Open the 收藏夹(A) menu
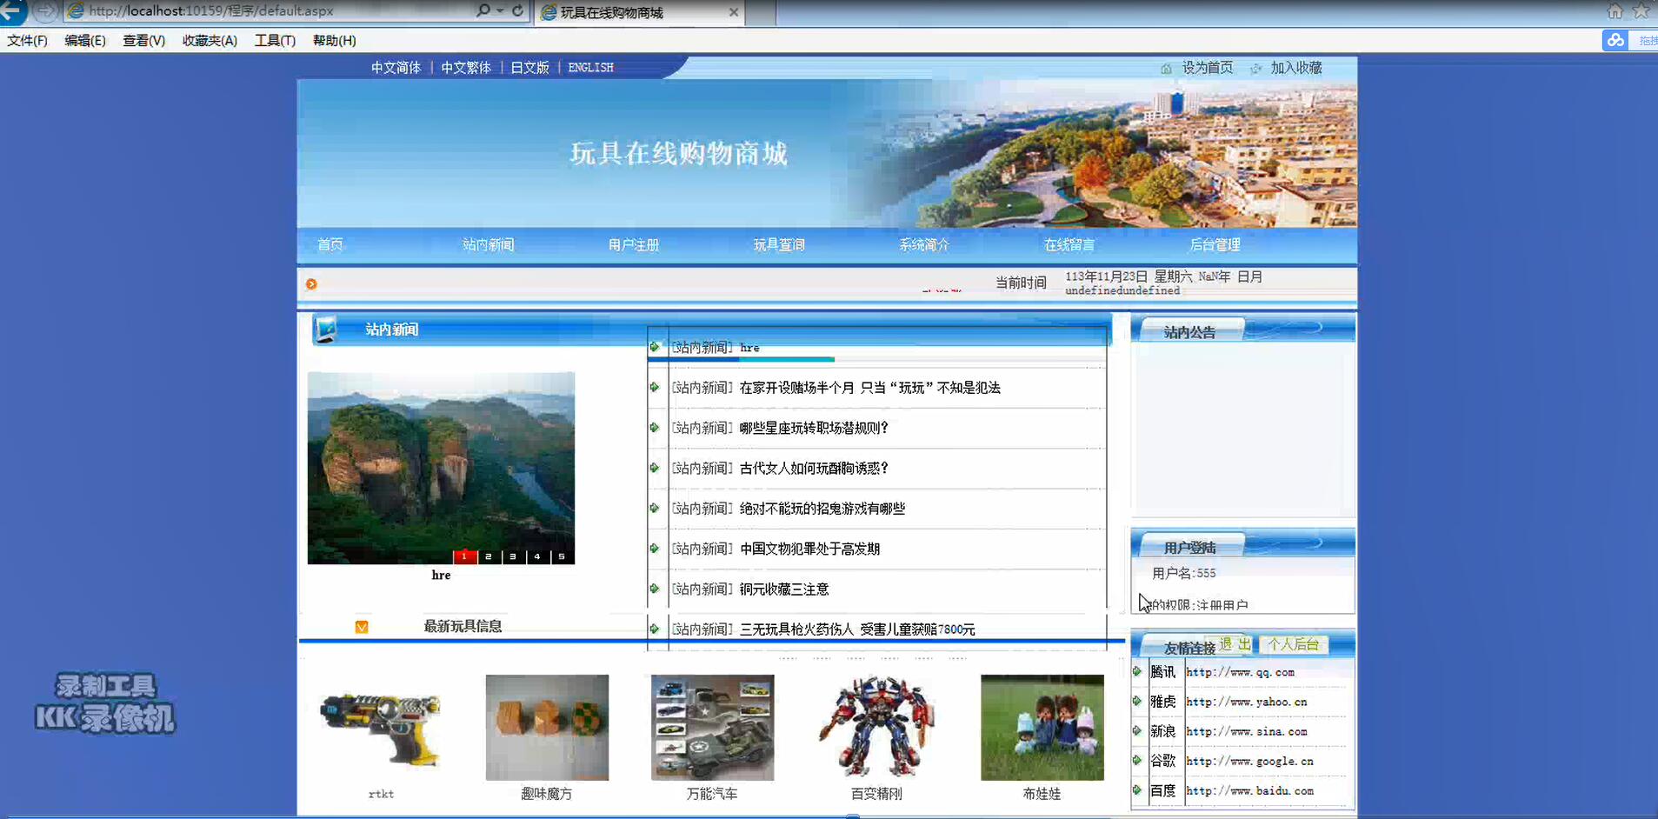Viewport: 1658px width, 819px height. (210, 40)
